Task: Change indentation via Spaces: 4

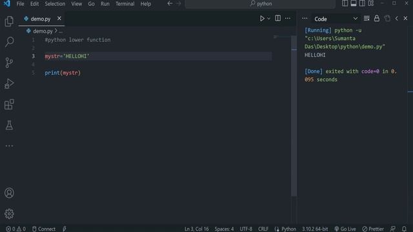Action: [x=224, y=229]
